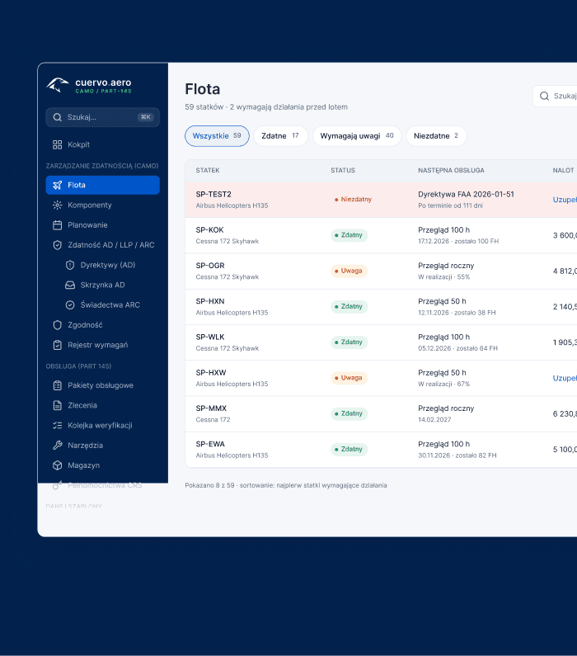The width and height of the screenshot is (577, 656).
Task: Sort by STATUS column header
Action: tap(343, 170)
